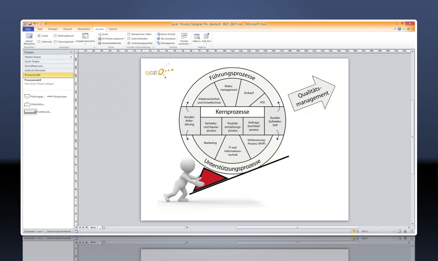The image size is (438, 261).
Task: Check the AutoVerbinden checkbox
Action: coord(129,38)
